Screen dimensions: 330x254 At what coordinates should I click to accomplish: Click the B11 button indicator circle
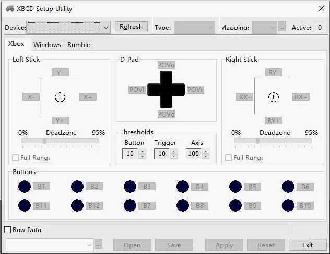pos(25,205)
